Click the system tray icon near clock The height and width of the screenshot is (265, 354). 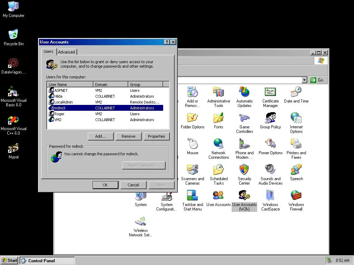pyautogui.click(x=329, y=261)
